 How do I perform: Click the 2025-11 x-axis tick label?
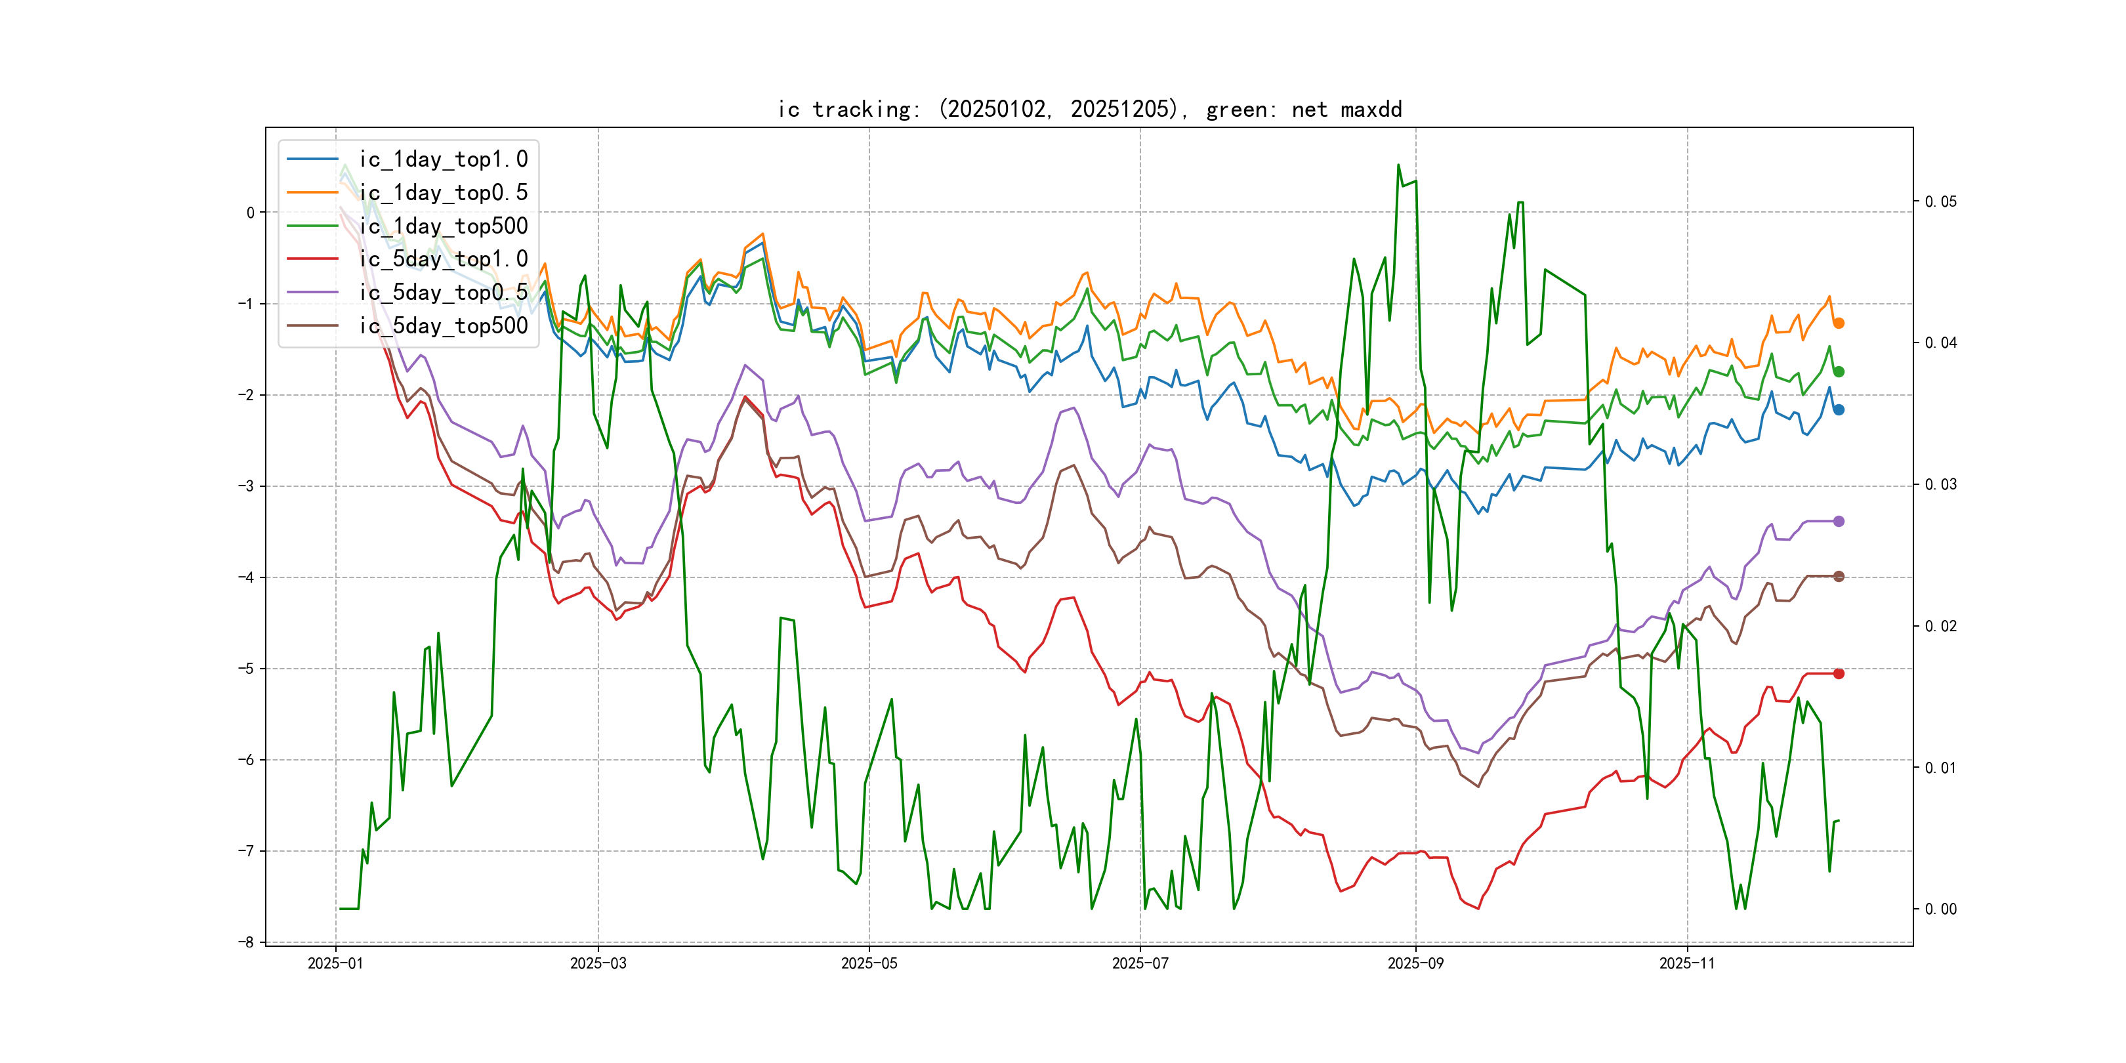(1687, 963)
